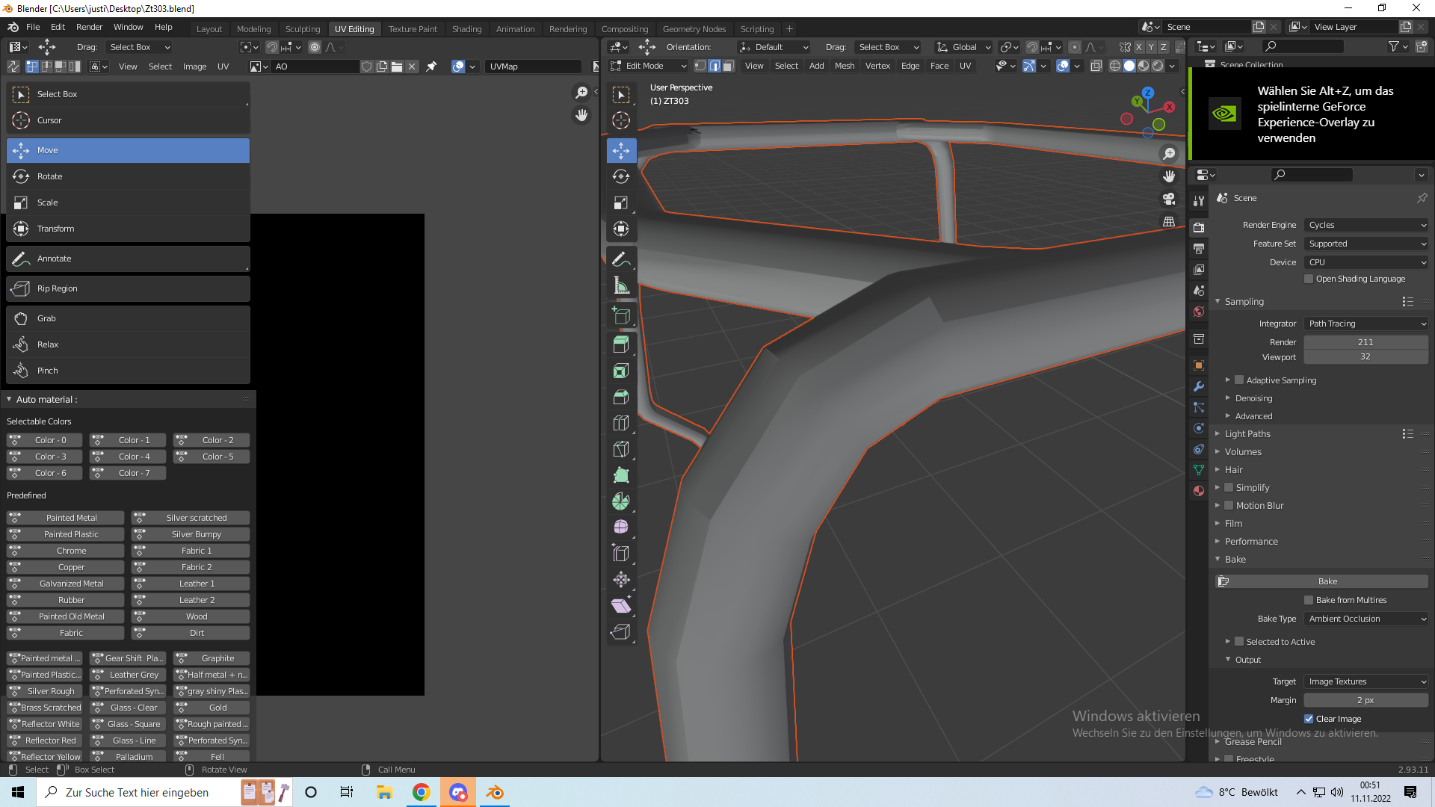Toggle camera view in the viewport
The height and width of the screenshot is (807, 1435).
[x=1169, y=199]
